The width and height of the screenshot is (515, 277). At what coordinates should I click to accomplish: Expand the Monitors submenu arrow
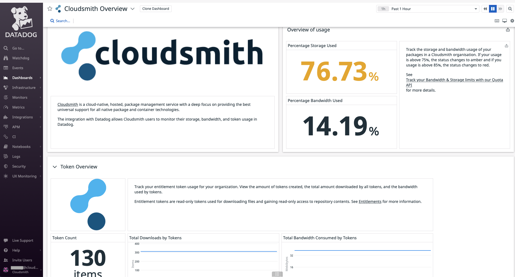tap(41, 97)
